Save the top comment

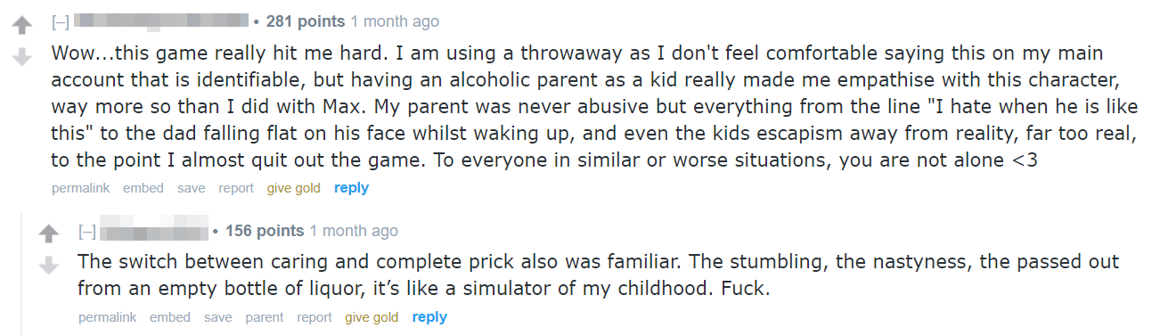(x=192, y=188)
